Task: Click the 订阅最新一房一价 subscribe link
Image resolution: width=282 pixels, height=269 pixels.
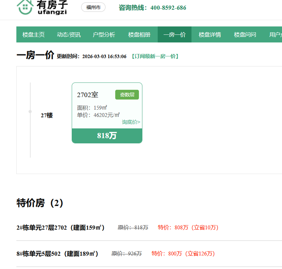Action: [x=155, y=56]
